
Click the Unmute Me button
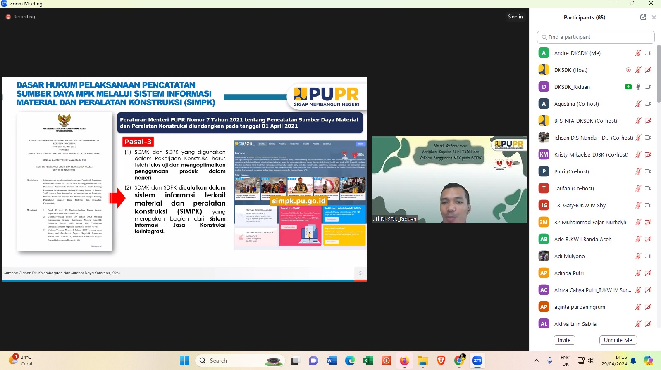[x=618, y=340]
